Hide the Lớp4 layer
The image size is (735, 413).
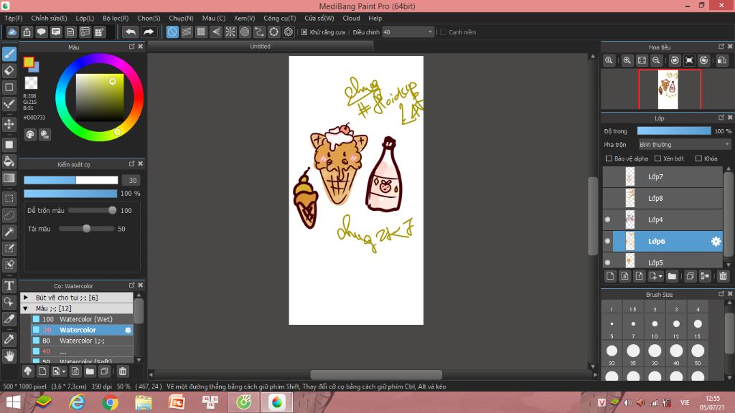[x=607, y=219]
